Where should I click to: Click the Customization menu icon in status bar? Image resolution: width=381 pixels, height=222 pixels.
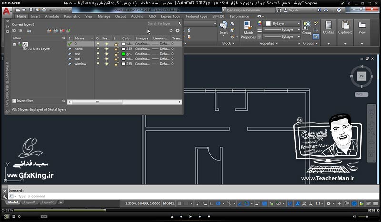coord(375,203)
